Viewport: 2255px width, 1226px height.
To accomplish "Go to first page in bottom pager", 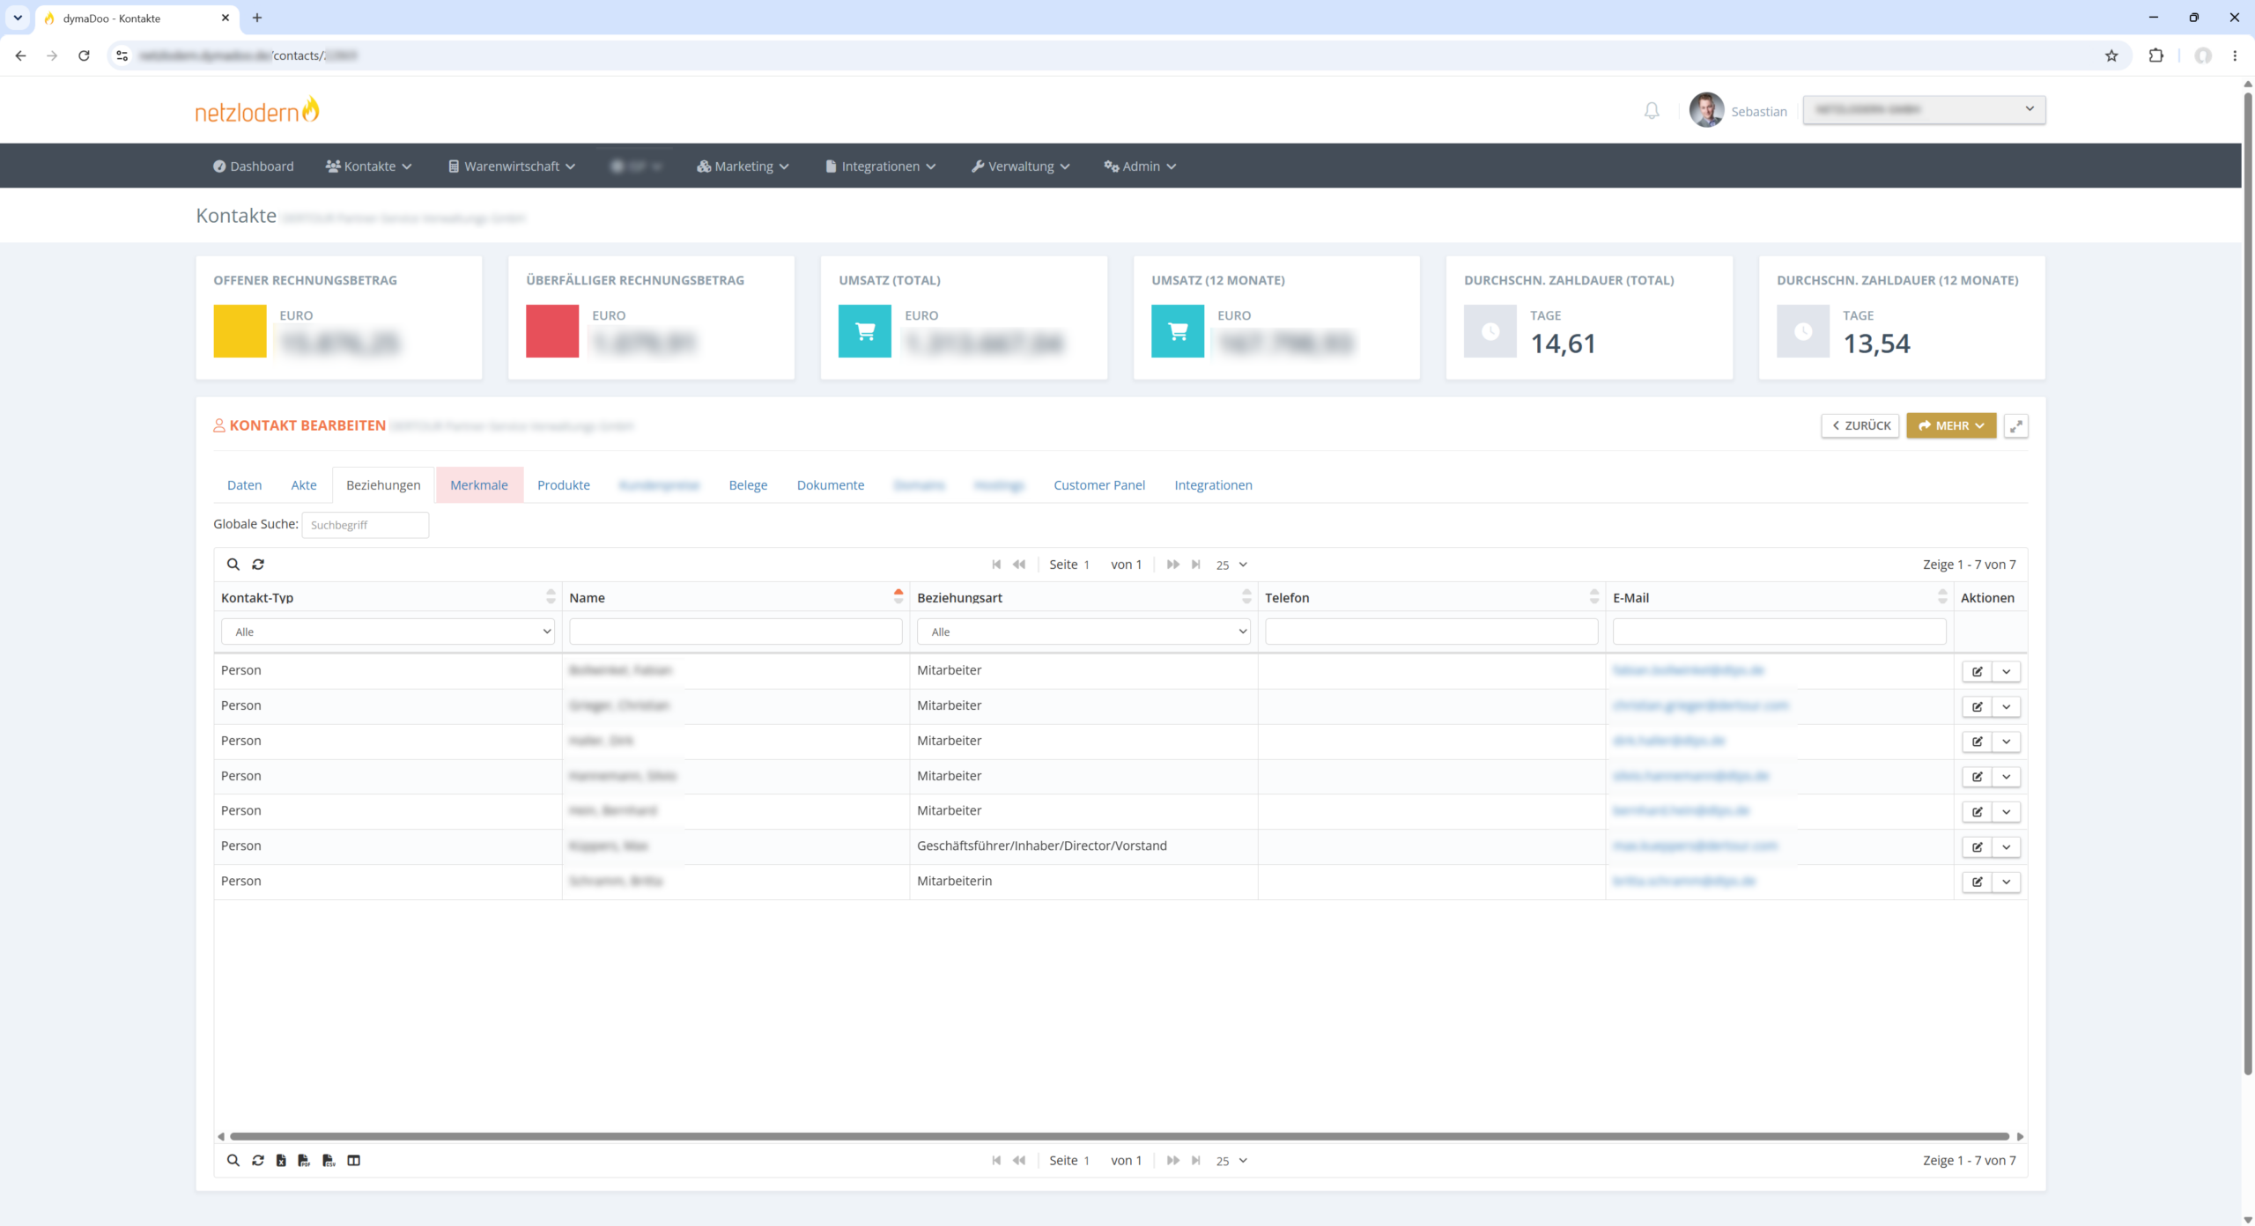I will (x=996, y=1161).
